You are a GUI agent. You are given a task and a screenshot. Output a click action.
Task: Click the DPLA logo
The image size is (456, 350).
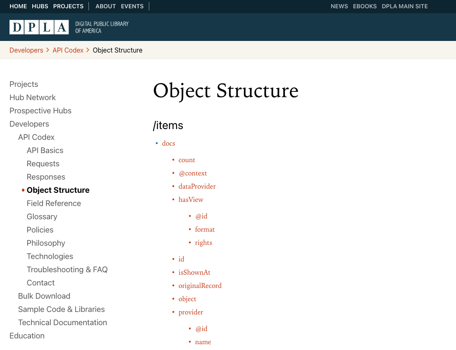pyautogui.click(x=69, y=27)
